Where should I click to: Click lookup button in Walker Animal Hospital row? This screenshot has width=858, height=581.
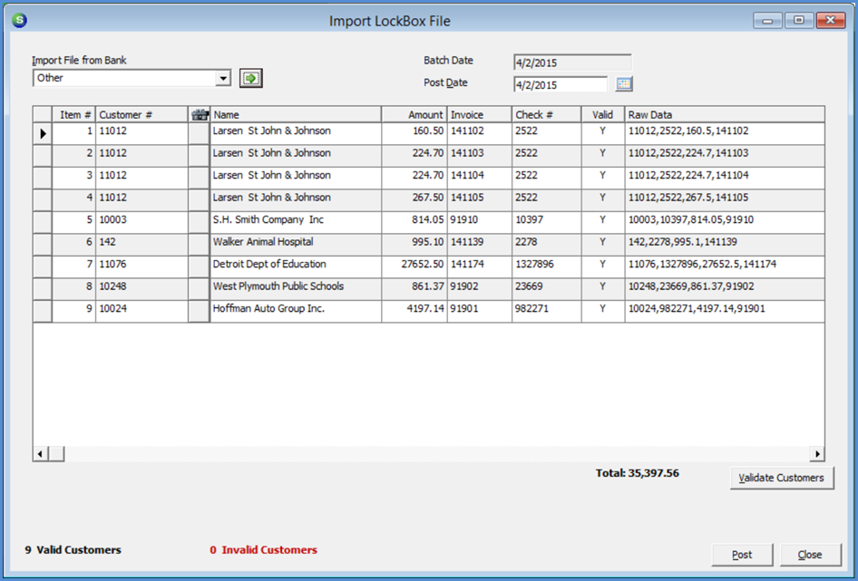pyautogui.click(x=199, y=245)
